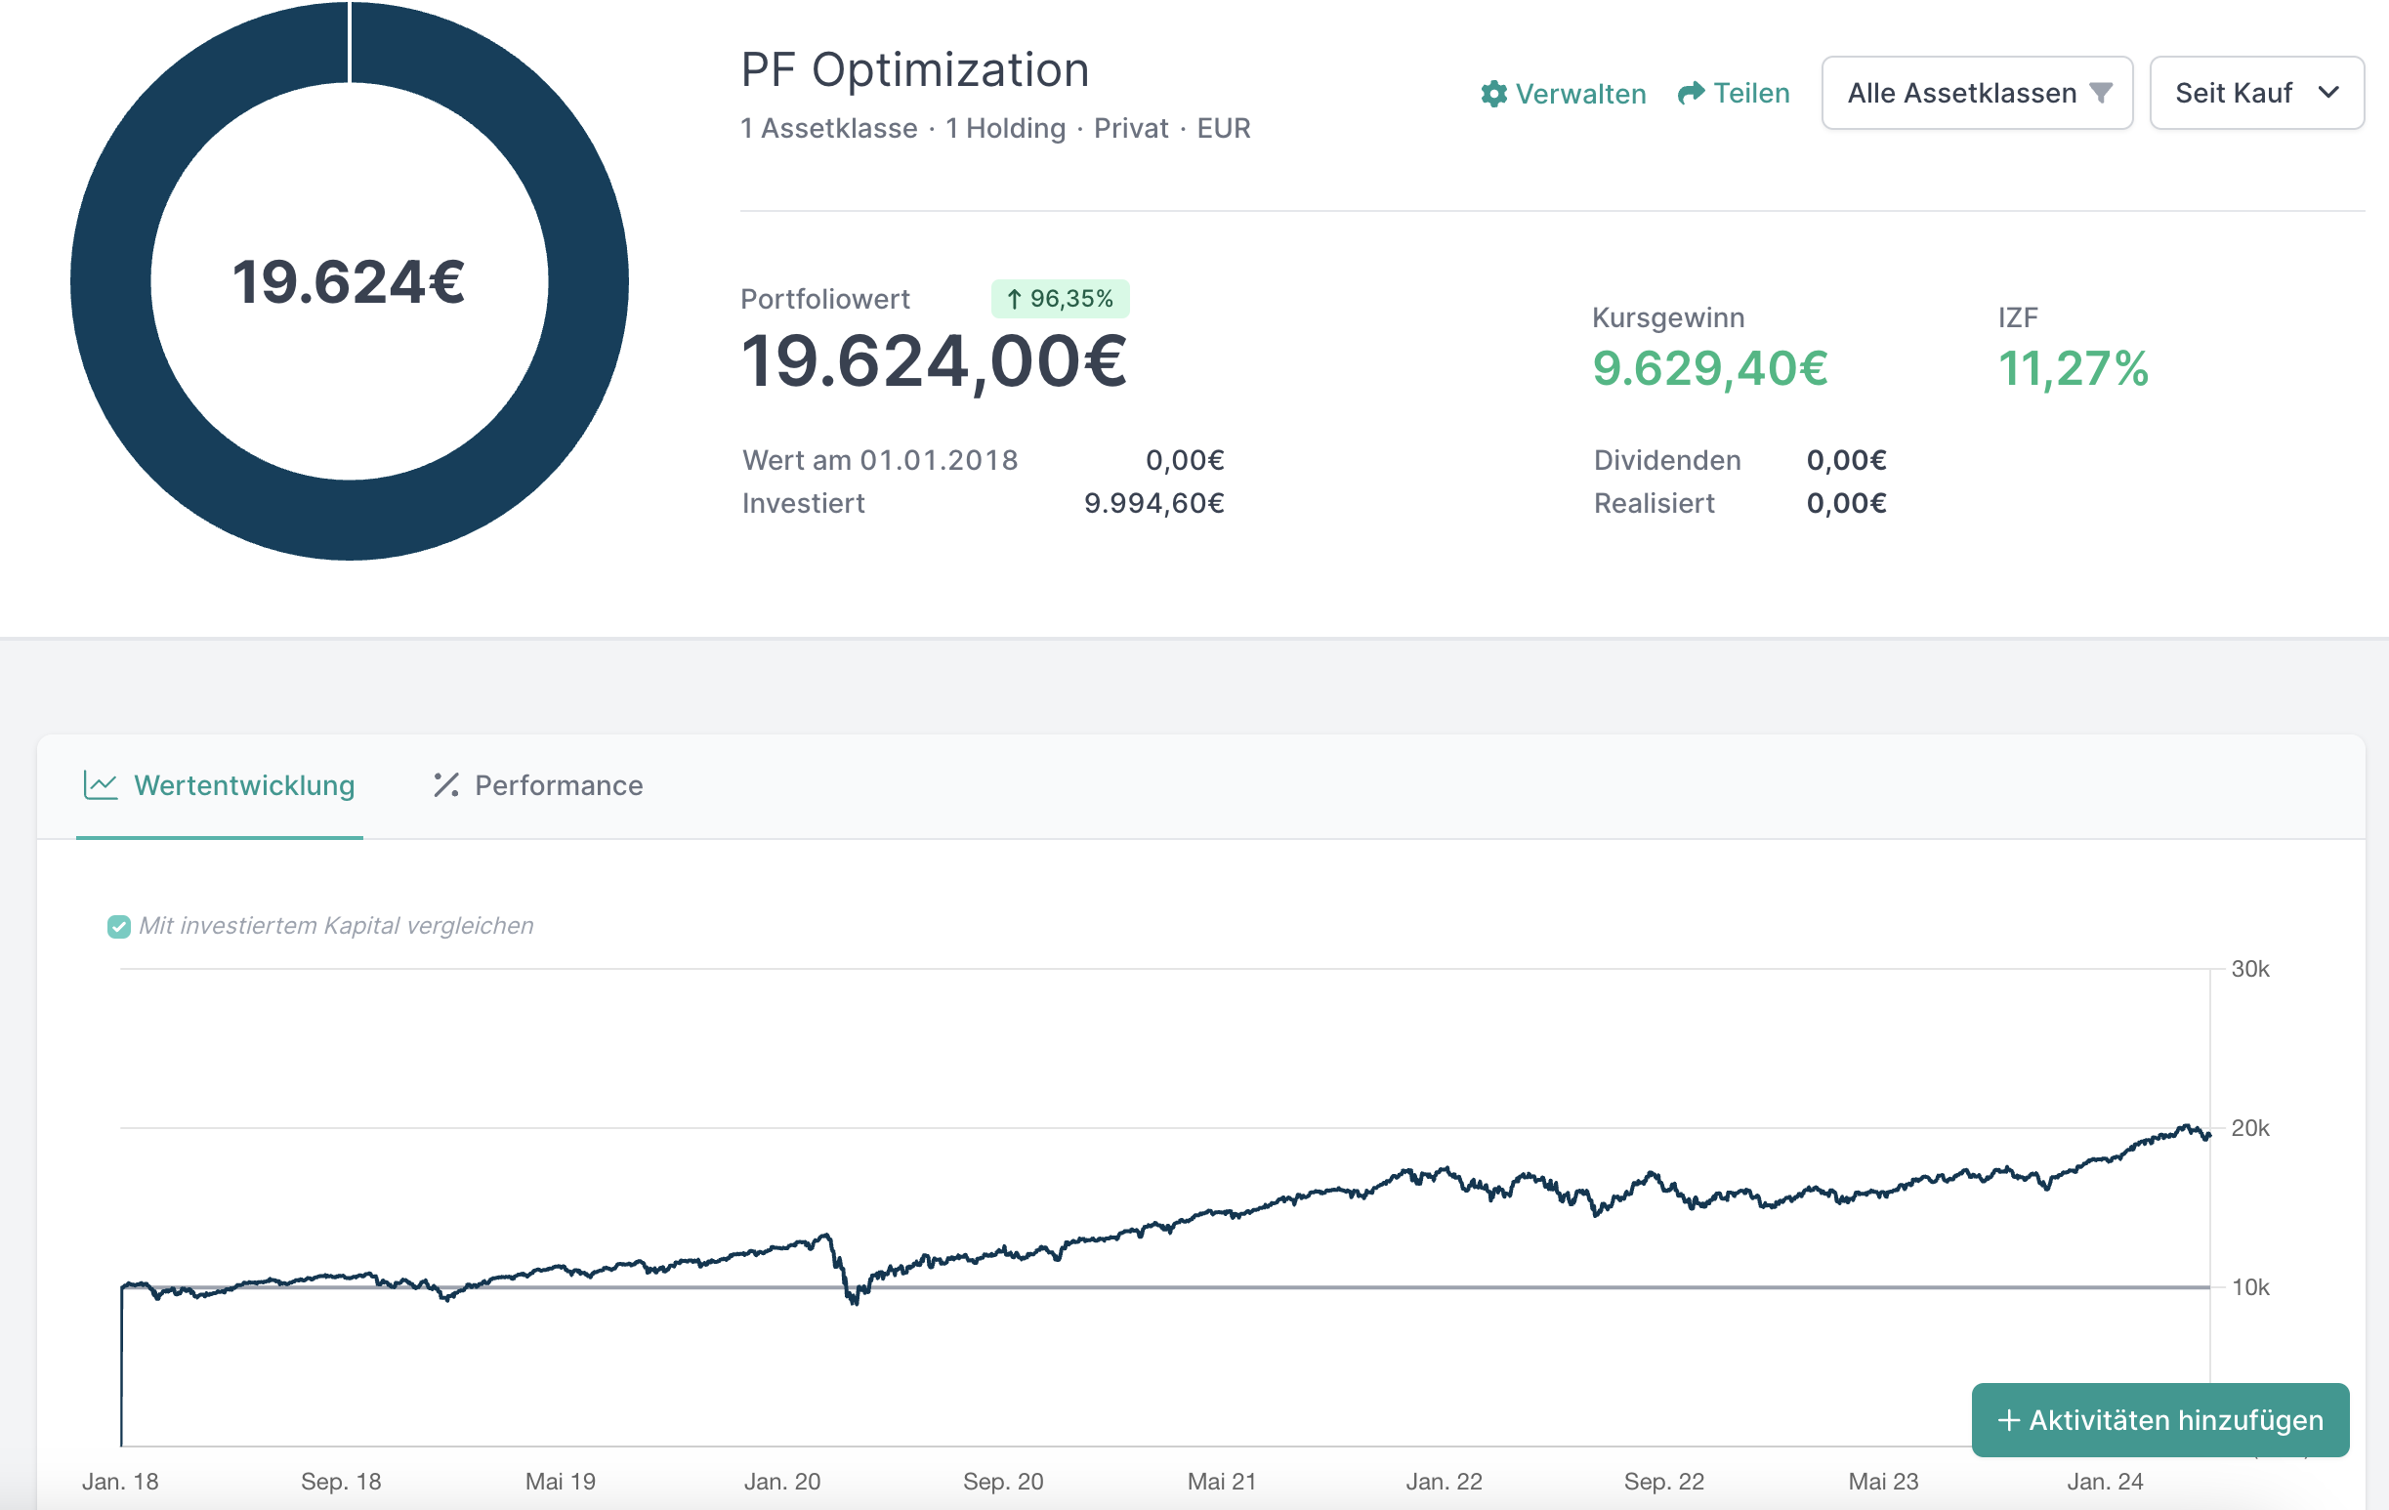
Task: Uncheck Mit investiertem Kapital vergleichen checkbox
Action: [x=118, y=927]
